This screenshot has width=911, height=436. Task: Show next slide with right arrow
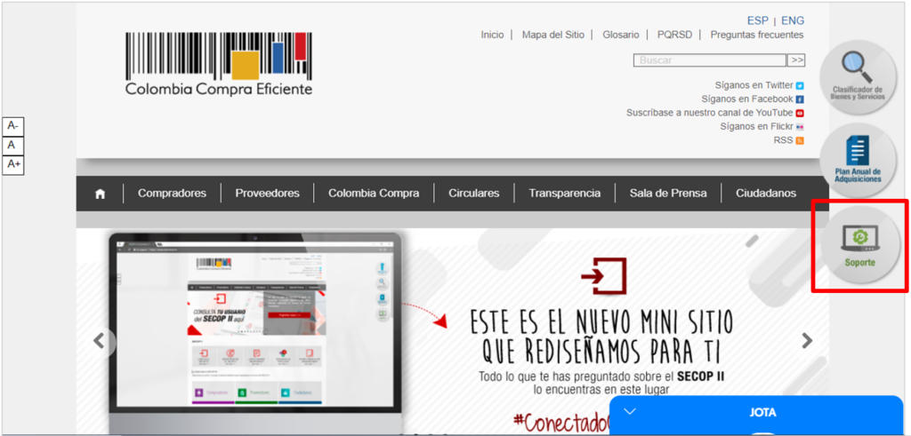807,340
